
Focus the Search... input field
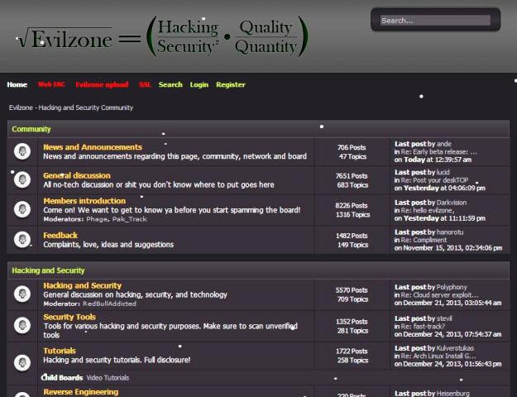click(x=435, y=21)
